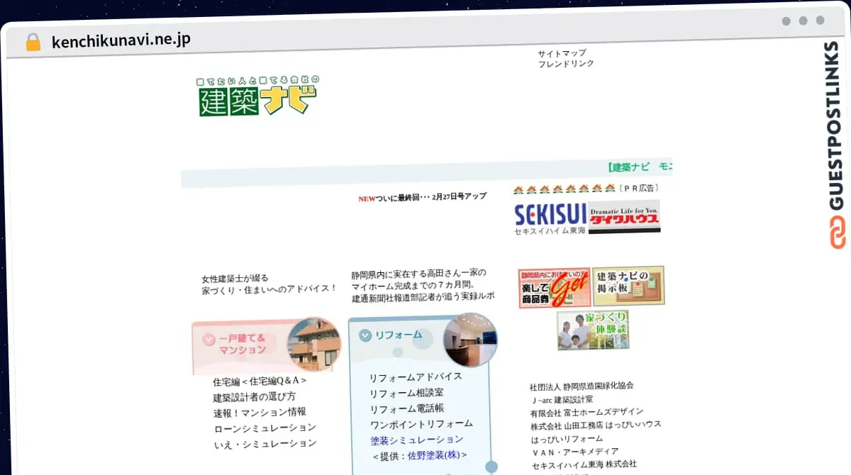Open the フレンドリンク link
The image size is (851, 475).
(565, 64)
